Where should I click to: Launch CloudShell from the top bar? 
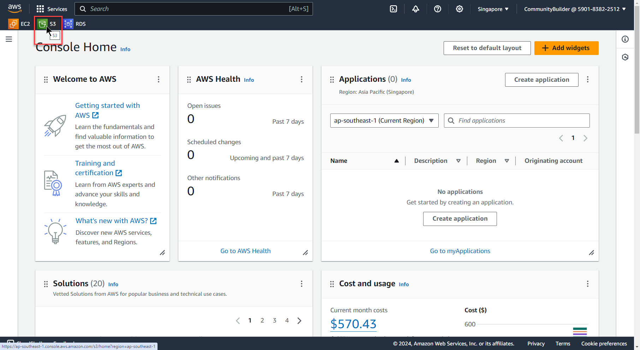pyautogui.click(x=393, y=8)
